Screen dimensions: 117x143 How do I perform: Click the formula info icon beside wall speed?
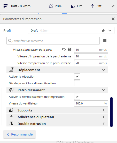[70, 50]
